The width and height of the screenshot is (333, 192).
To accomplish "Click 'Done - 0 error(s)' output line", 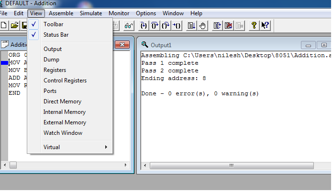I will coord(200,93).
